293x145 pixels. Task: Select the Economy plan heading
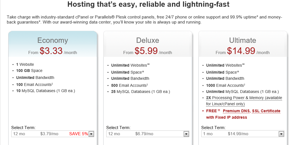(53, 40)
